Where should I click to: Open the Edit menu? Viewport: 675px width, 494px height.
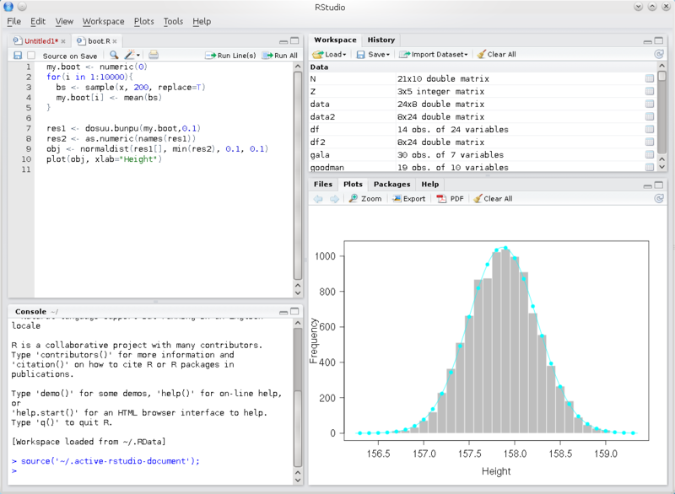point(38,21)
